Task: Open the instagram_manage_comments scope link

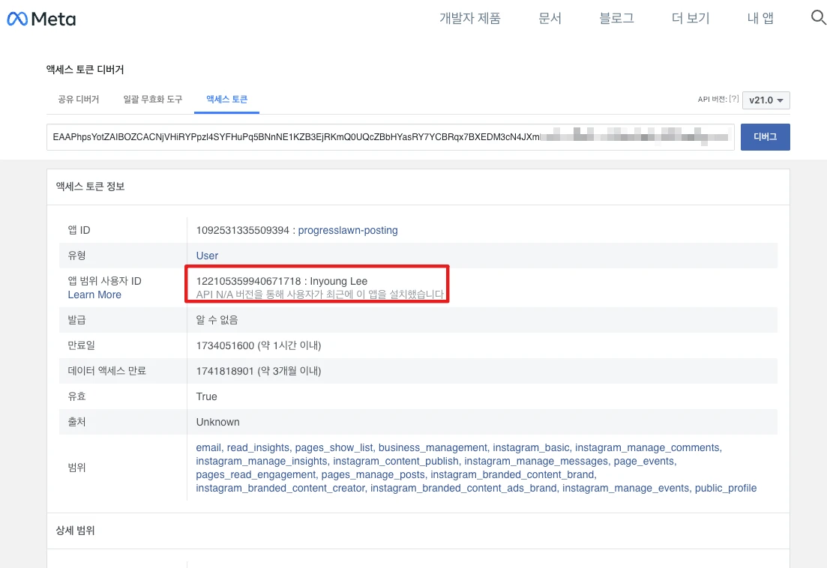Action: tap(648, 447)
